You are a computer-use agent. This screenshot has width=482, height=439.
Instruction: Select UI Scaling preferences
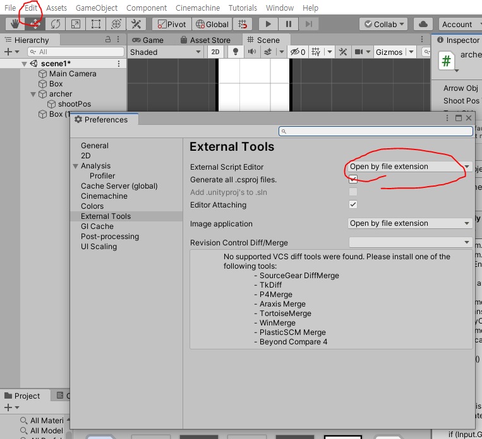pyautogui.click(x=99, y=247)
